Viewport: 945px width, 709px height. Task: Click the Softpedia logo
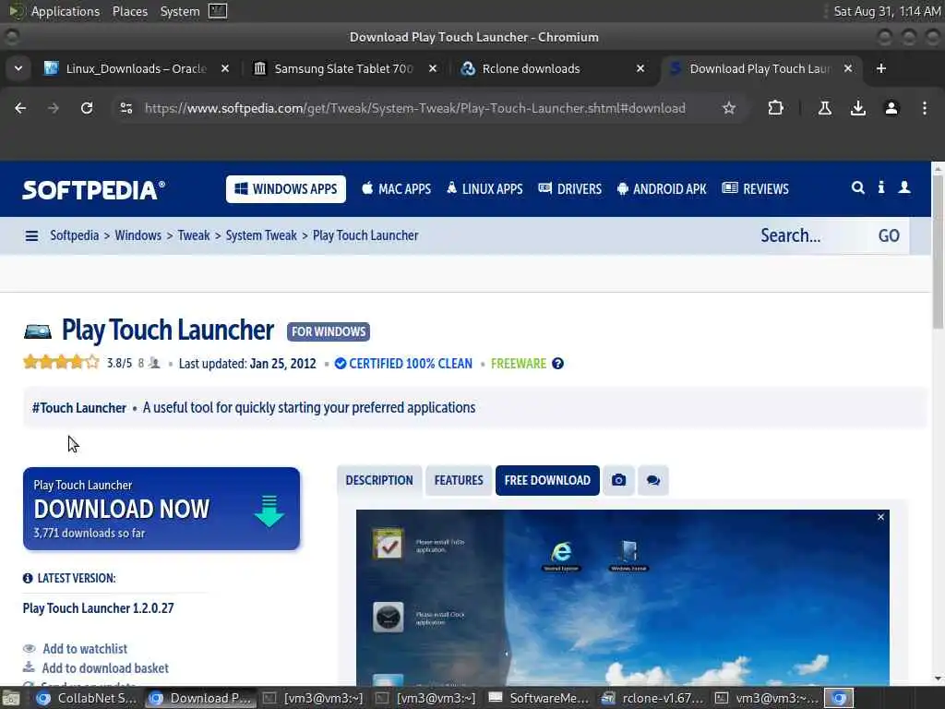(94, 189)
